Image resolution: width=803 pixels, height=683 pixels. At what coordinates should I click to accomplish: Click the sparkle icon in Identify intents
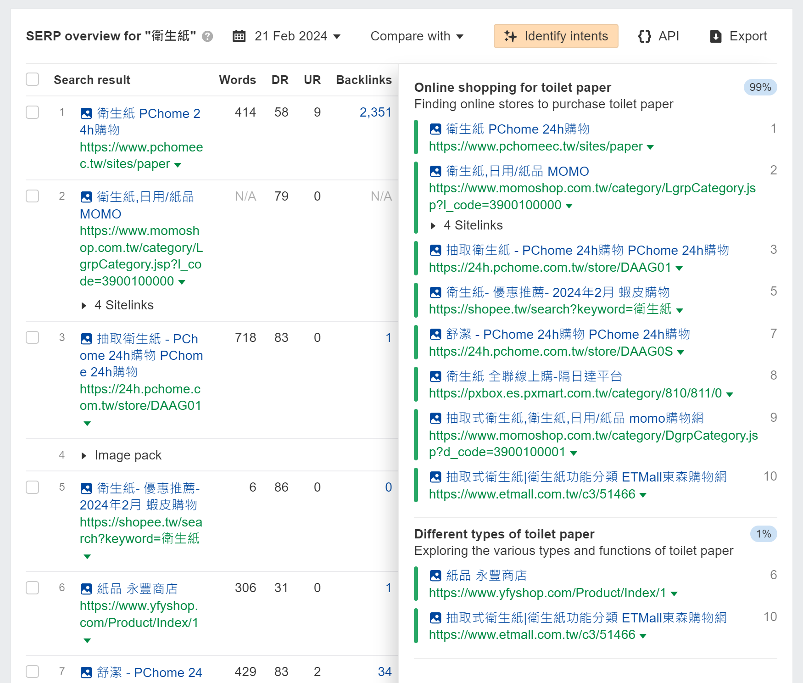point(510,36)
